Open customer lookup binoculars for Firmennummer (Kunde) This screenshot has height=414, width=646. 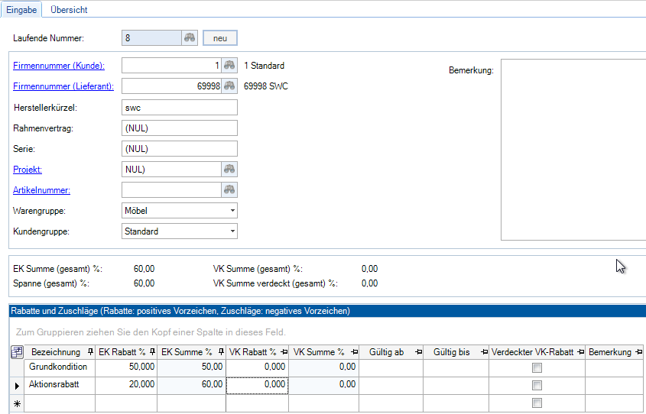pos(229,66)
